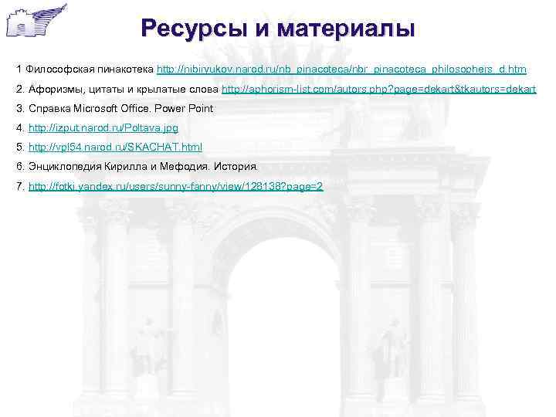Click the title 'Ресурсы и материалы'

tap(278, 29)
